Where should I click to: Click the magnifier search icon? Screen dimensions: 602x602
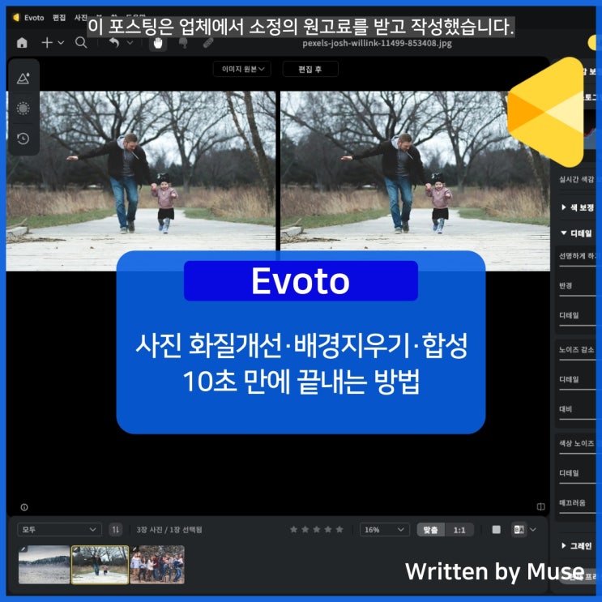click(x=81, y=43)
